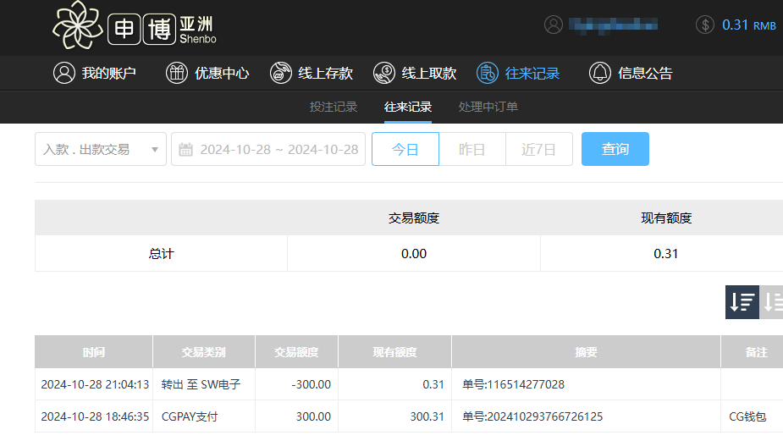783x441 pixels.
Task: Click the online withdrawal hand icon
Action: pyautogui.click(x=384, y=73)
